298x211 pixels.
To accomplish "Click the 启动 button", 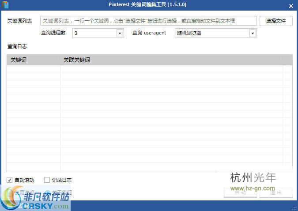I will click(240, 192).
